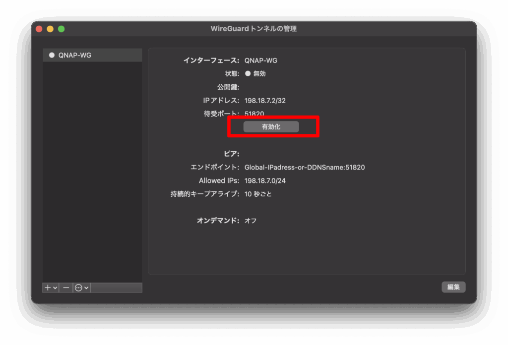Image resolution: width=508 pixels, height=345 pixels.
Task: Click the endpoint value Global-IPadress-or-DDNSname:51820
Action: point(305,168)
